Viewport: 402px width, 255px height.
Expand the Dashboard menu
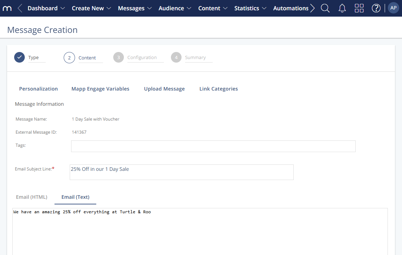(x=46, y=8)
